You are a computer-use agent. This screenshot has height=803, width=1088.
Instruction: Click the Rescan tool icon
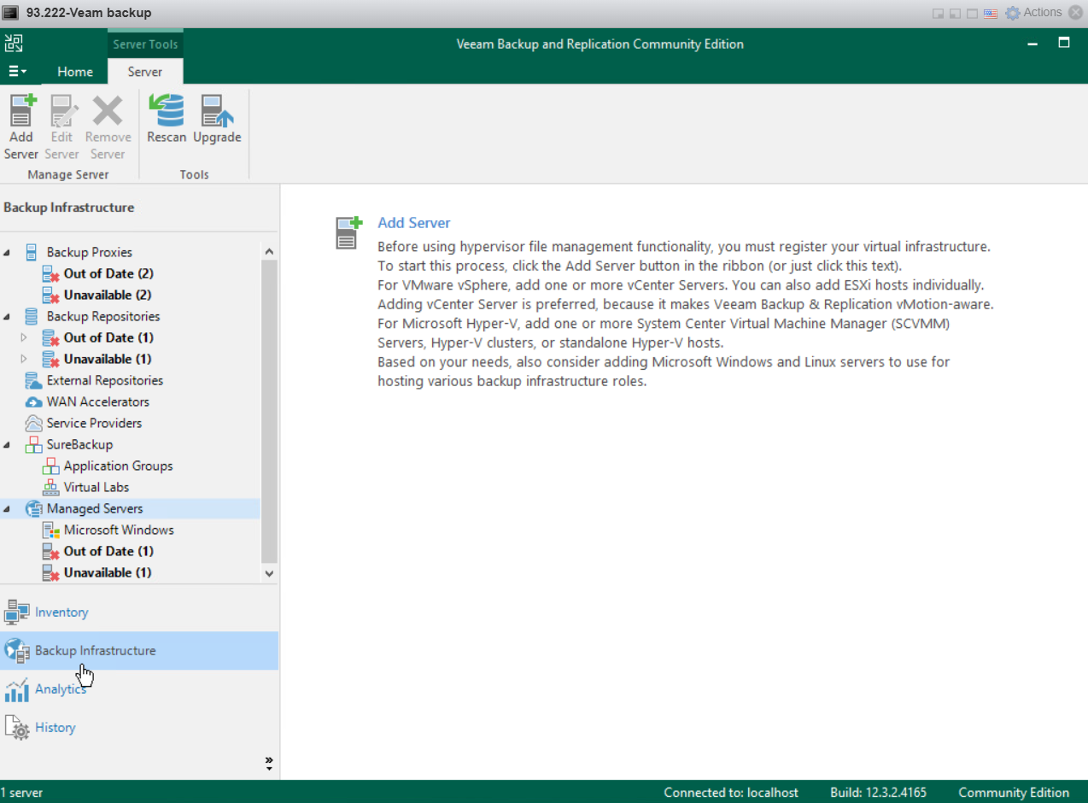(x=166, y=113)
